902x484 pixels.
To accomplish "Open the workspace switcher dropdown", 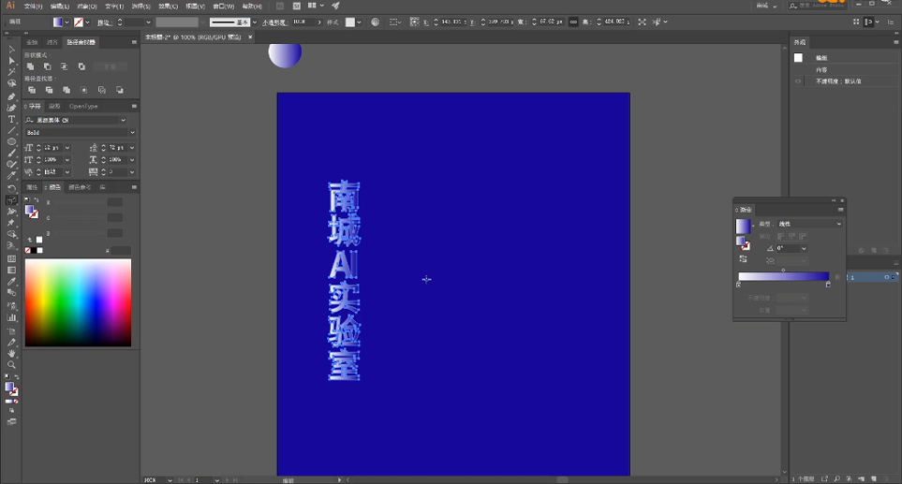I will [767, 6].
